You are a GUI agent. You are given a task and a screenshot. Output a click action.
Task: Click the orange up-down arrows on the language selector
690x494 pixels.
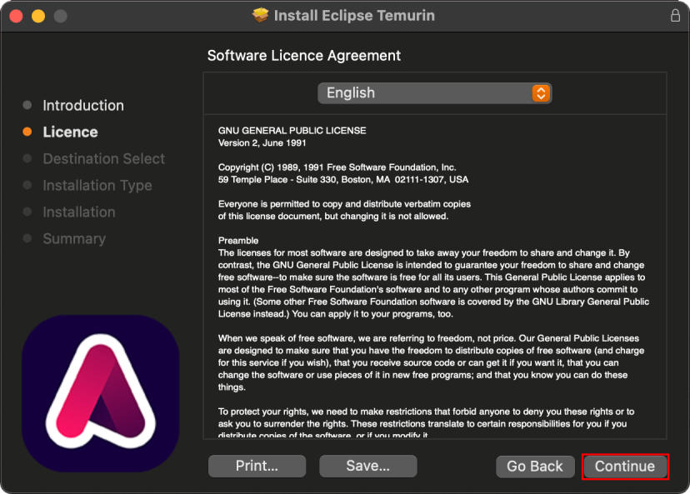tap(541, 93)
